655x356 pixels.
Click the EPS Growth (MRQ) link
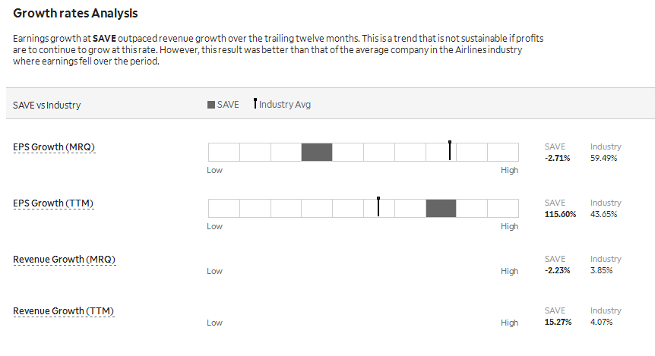click(x=54, y=147)
